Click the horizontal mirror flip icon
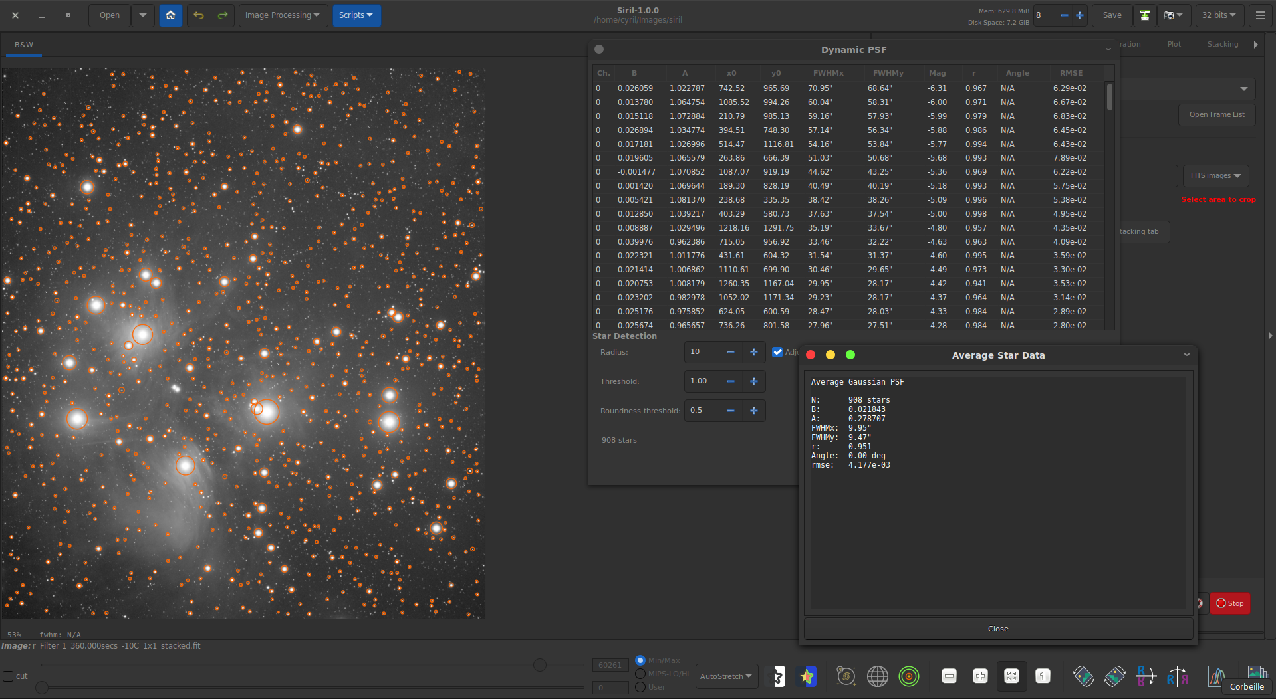 point(1177,676)
